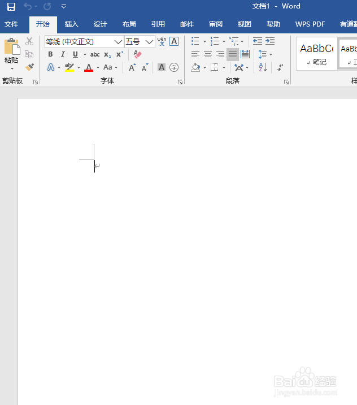Select Align Right
This screenshot has height=405, width=357.
220,54
